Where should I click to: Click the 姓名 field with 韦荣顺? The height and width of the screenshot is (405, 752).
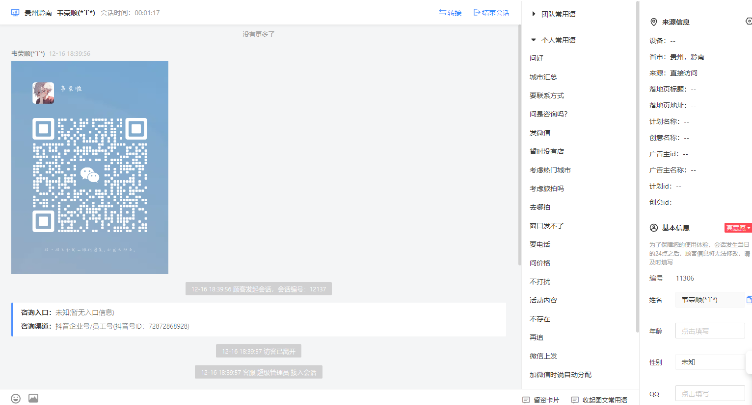710,300
